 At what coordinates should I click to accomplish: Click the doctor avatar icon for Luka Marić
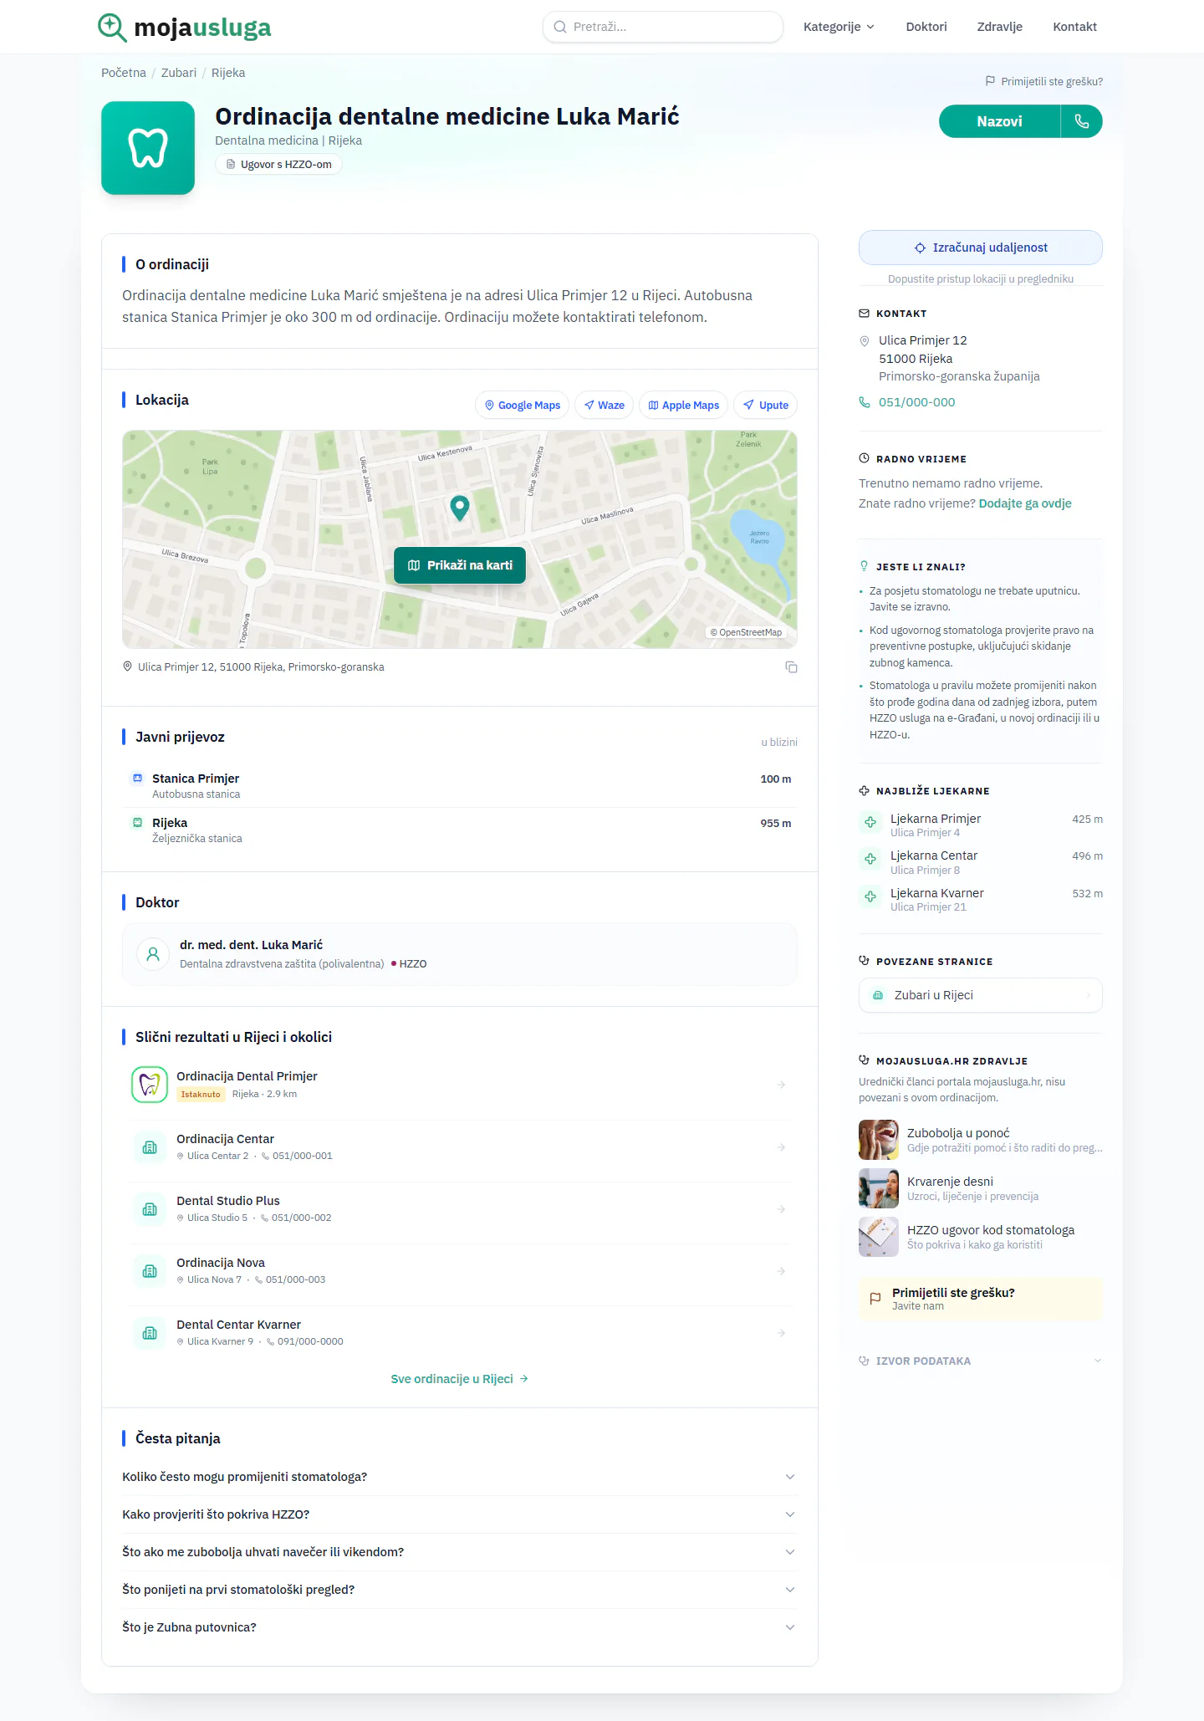pyautogui.click(x=153, y=954)
